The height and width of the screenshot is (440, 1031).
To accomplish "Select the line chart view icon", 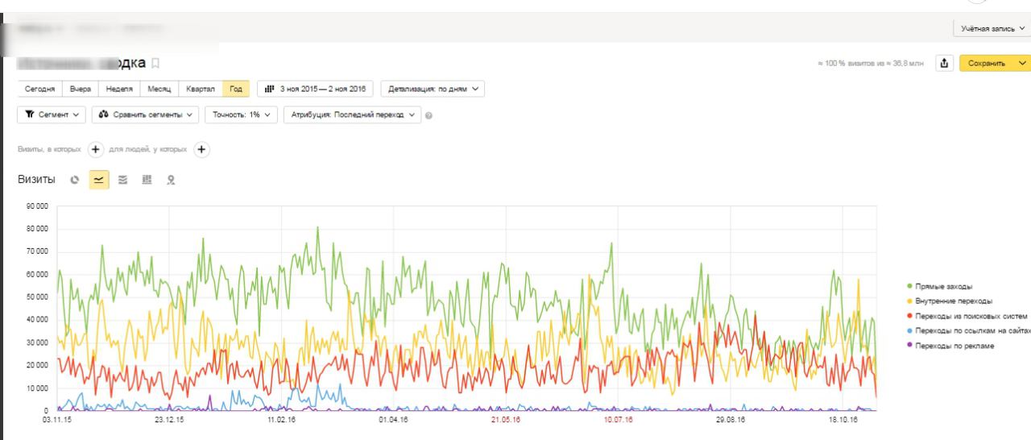I will (99, 180).
